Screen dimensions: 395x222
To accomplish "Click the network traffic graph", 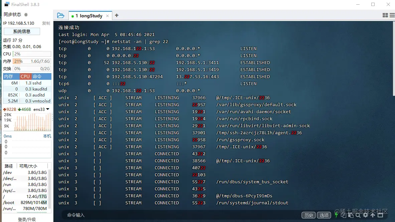I will pos(32,122).
